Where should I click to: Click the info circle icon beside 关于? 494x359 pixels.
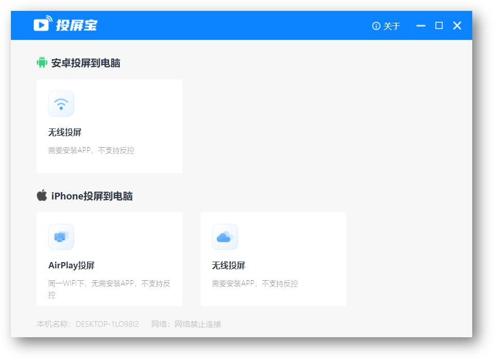click(x=376, y=26)
